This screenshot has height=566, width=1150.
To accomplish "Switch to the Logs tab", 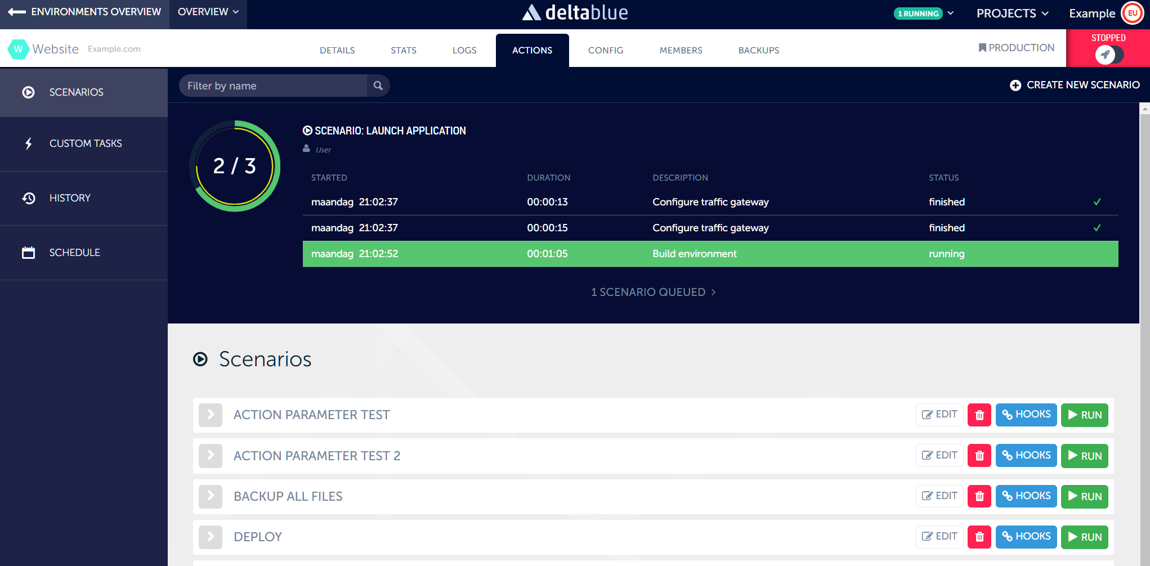I will (464, 50).
